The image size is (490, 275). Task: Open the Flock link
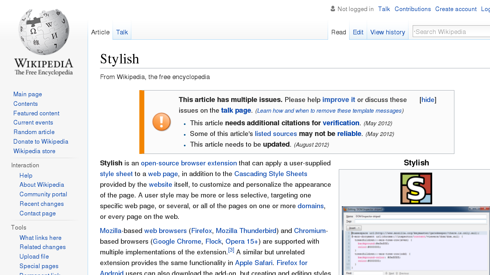tap(214, 241)
